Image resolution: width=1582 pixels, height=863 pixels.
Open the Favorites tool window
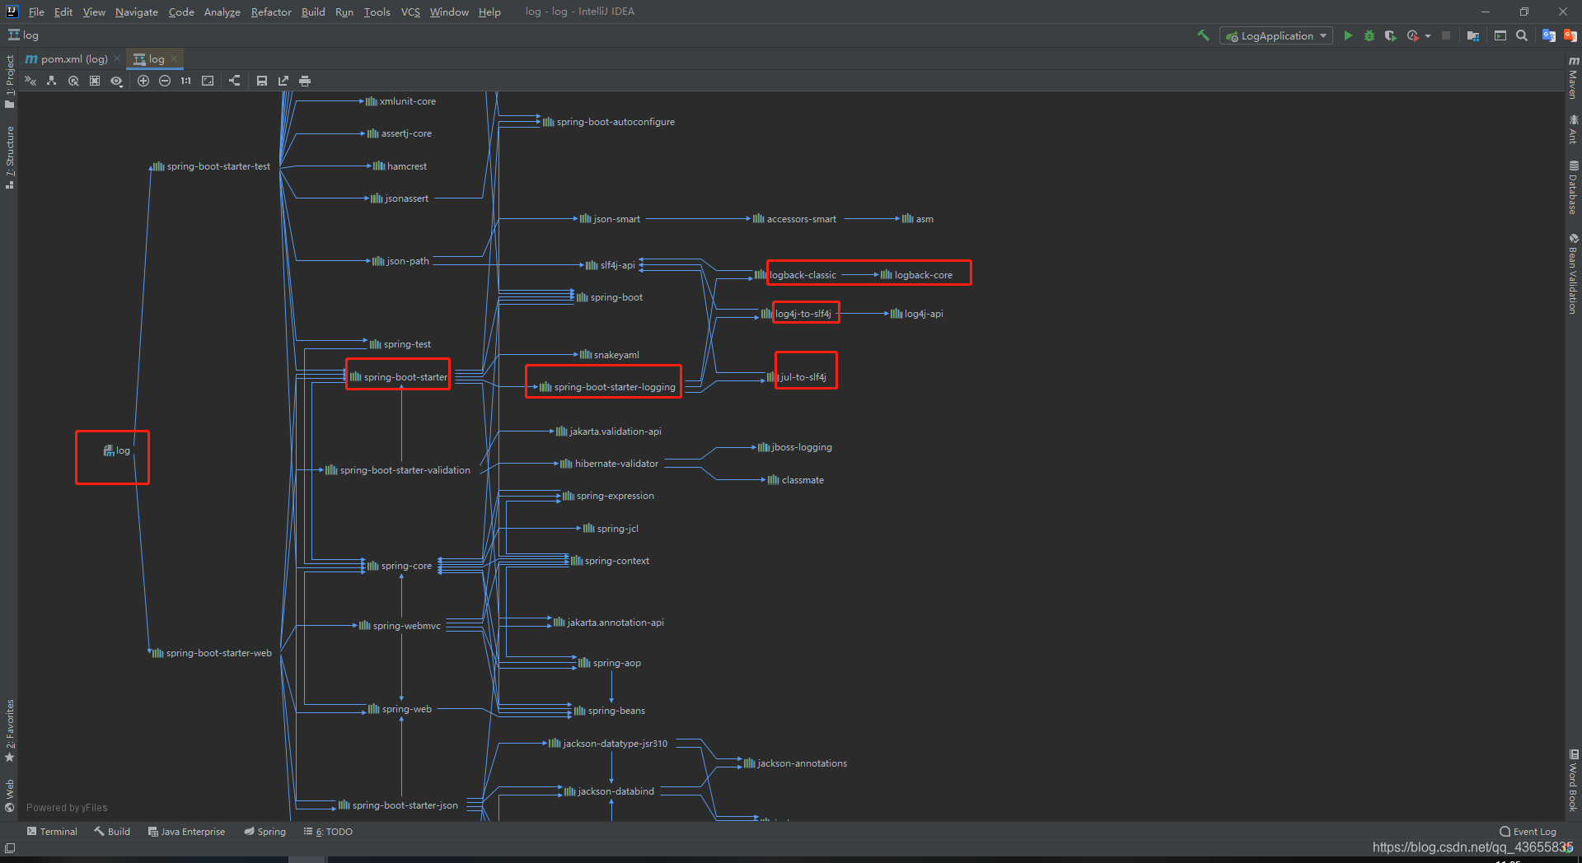point(9,730)
